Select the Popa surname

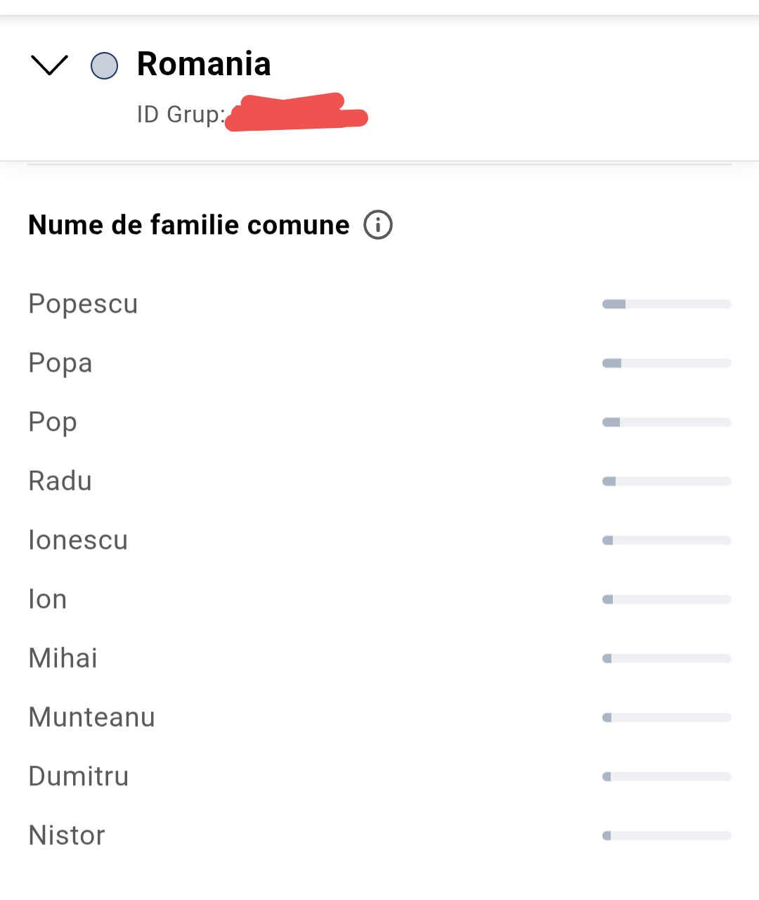pos(60,363)
